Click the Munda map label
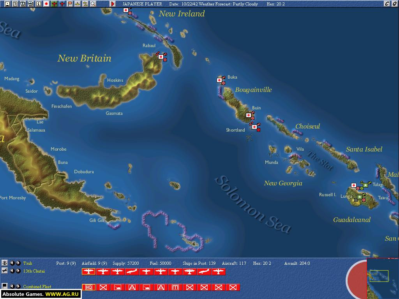399x299 pixels. pyautogui.click(x=272, y=162)
